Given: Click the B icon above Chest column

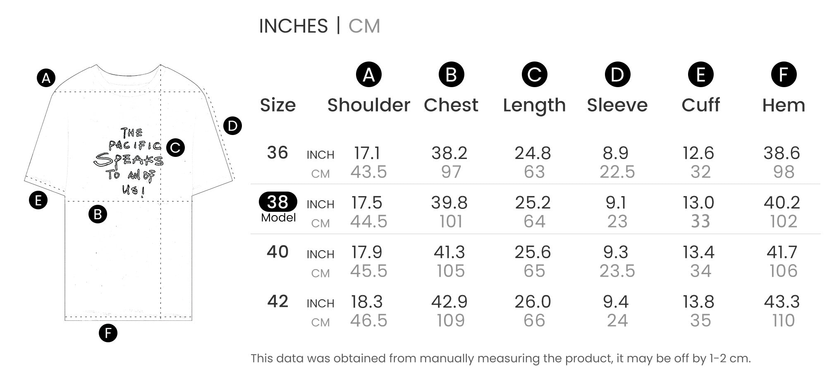Looking at the screenshot, I should click(451, 75).
